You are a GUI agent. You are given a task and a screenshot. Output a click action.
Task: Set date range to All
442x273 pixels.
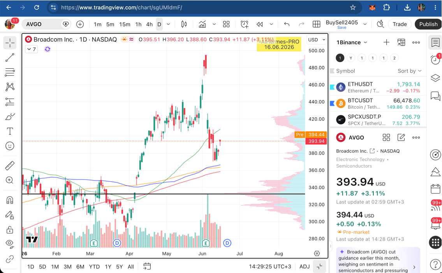131,266
